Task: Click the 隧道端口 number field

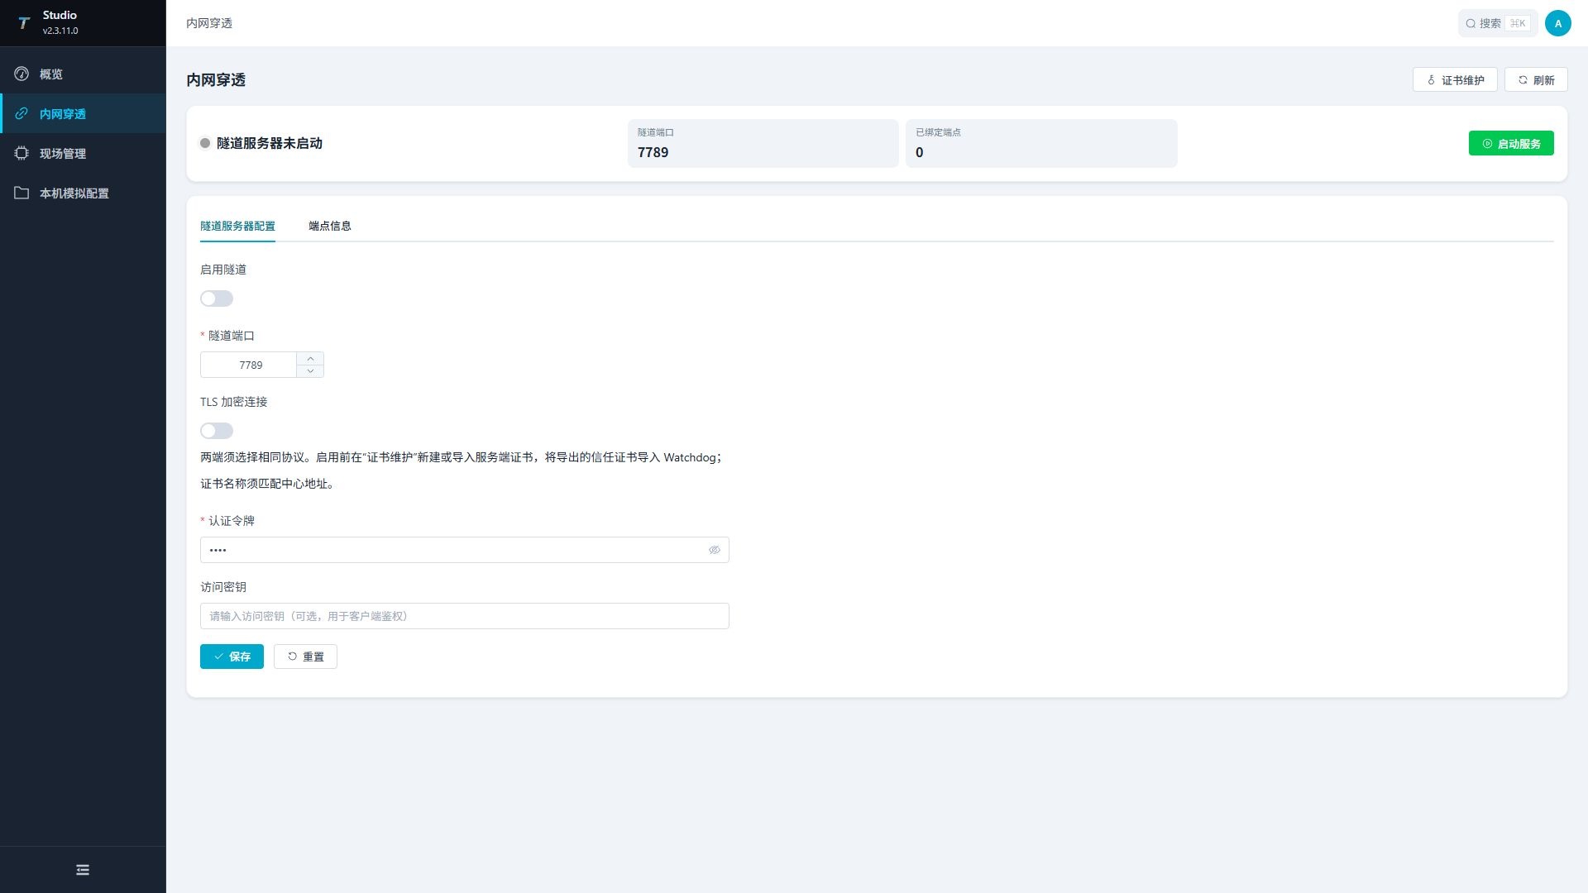Action: pyautogui.click(x=249, y=365)
